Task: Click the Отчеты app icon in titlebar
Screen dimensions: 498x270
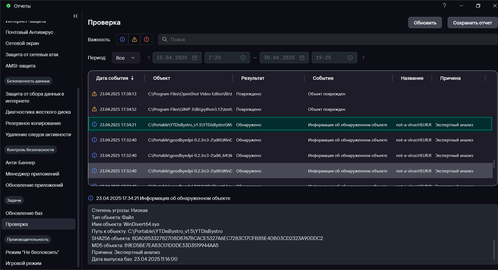Action: click(x=8, y=6)
